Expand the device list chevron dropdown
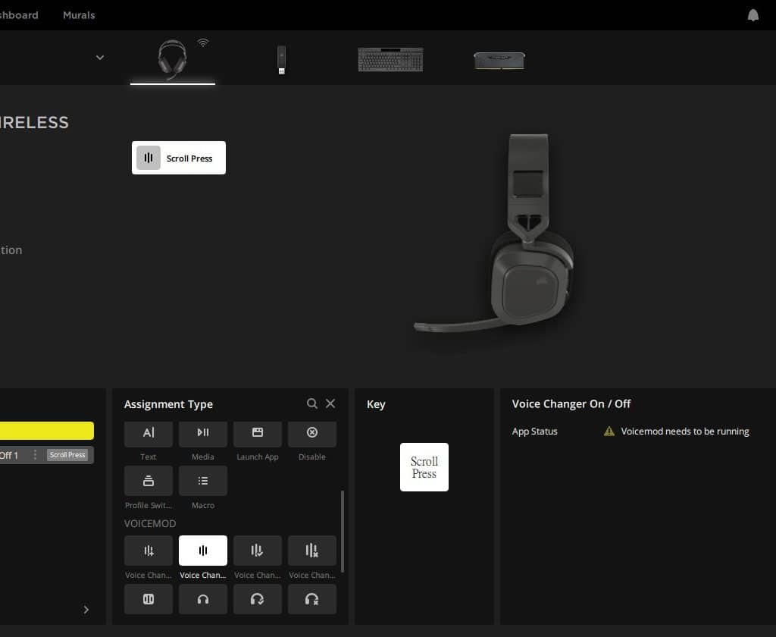Image resolution: width=776 pixels, height=637 pixels. pos(100,58)
